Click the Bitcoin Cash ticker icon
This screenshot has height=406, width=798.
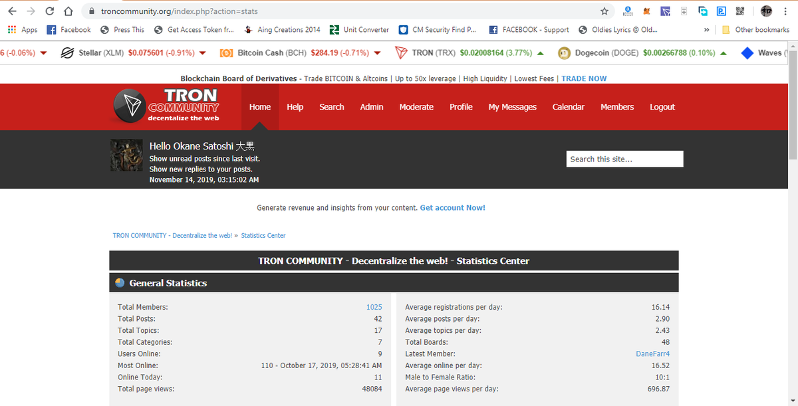pyautogui.click(x=226, y=53)
